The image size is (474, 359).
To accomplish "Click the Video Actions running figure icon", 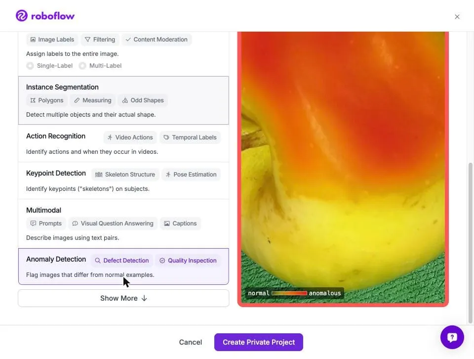I will [x=110, y=137].
